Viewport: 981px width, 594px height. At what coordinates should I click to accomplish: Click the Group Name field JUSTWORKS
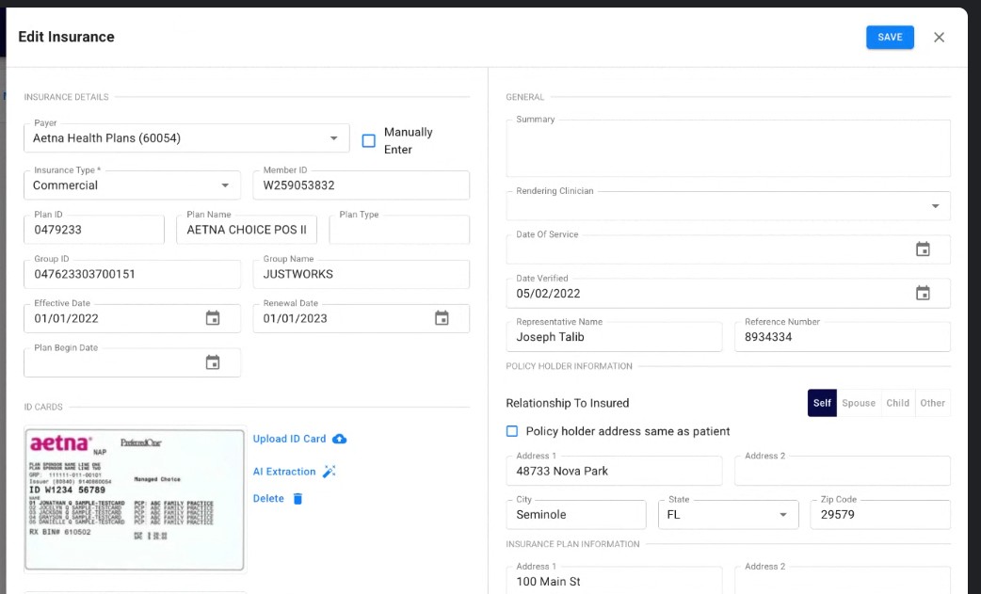[x=361, y=274]
